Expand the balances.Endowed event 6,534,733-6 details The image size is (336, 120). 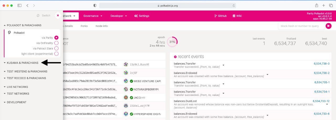(267, 115)
